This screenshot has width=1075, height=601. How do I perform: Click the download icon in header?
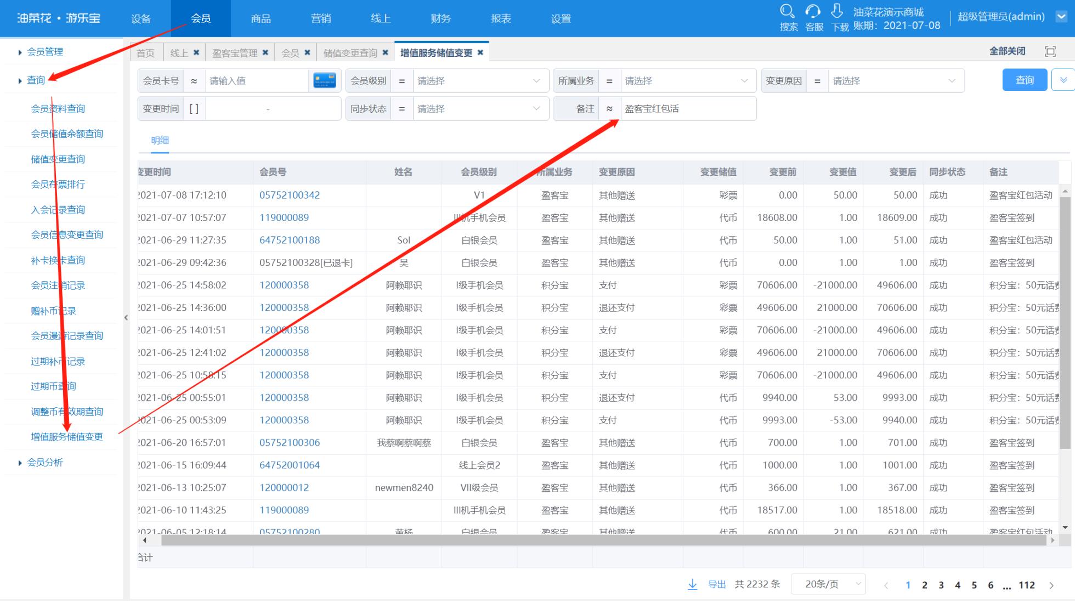[837, 11]
